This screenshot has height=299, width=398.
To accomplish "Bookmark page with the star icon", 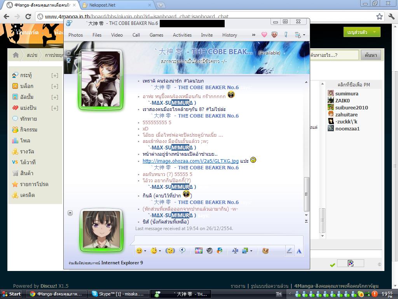I will [x=379, y=16].
